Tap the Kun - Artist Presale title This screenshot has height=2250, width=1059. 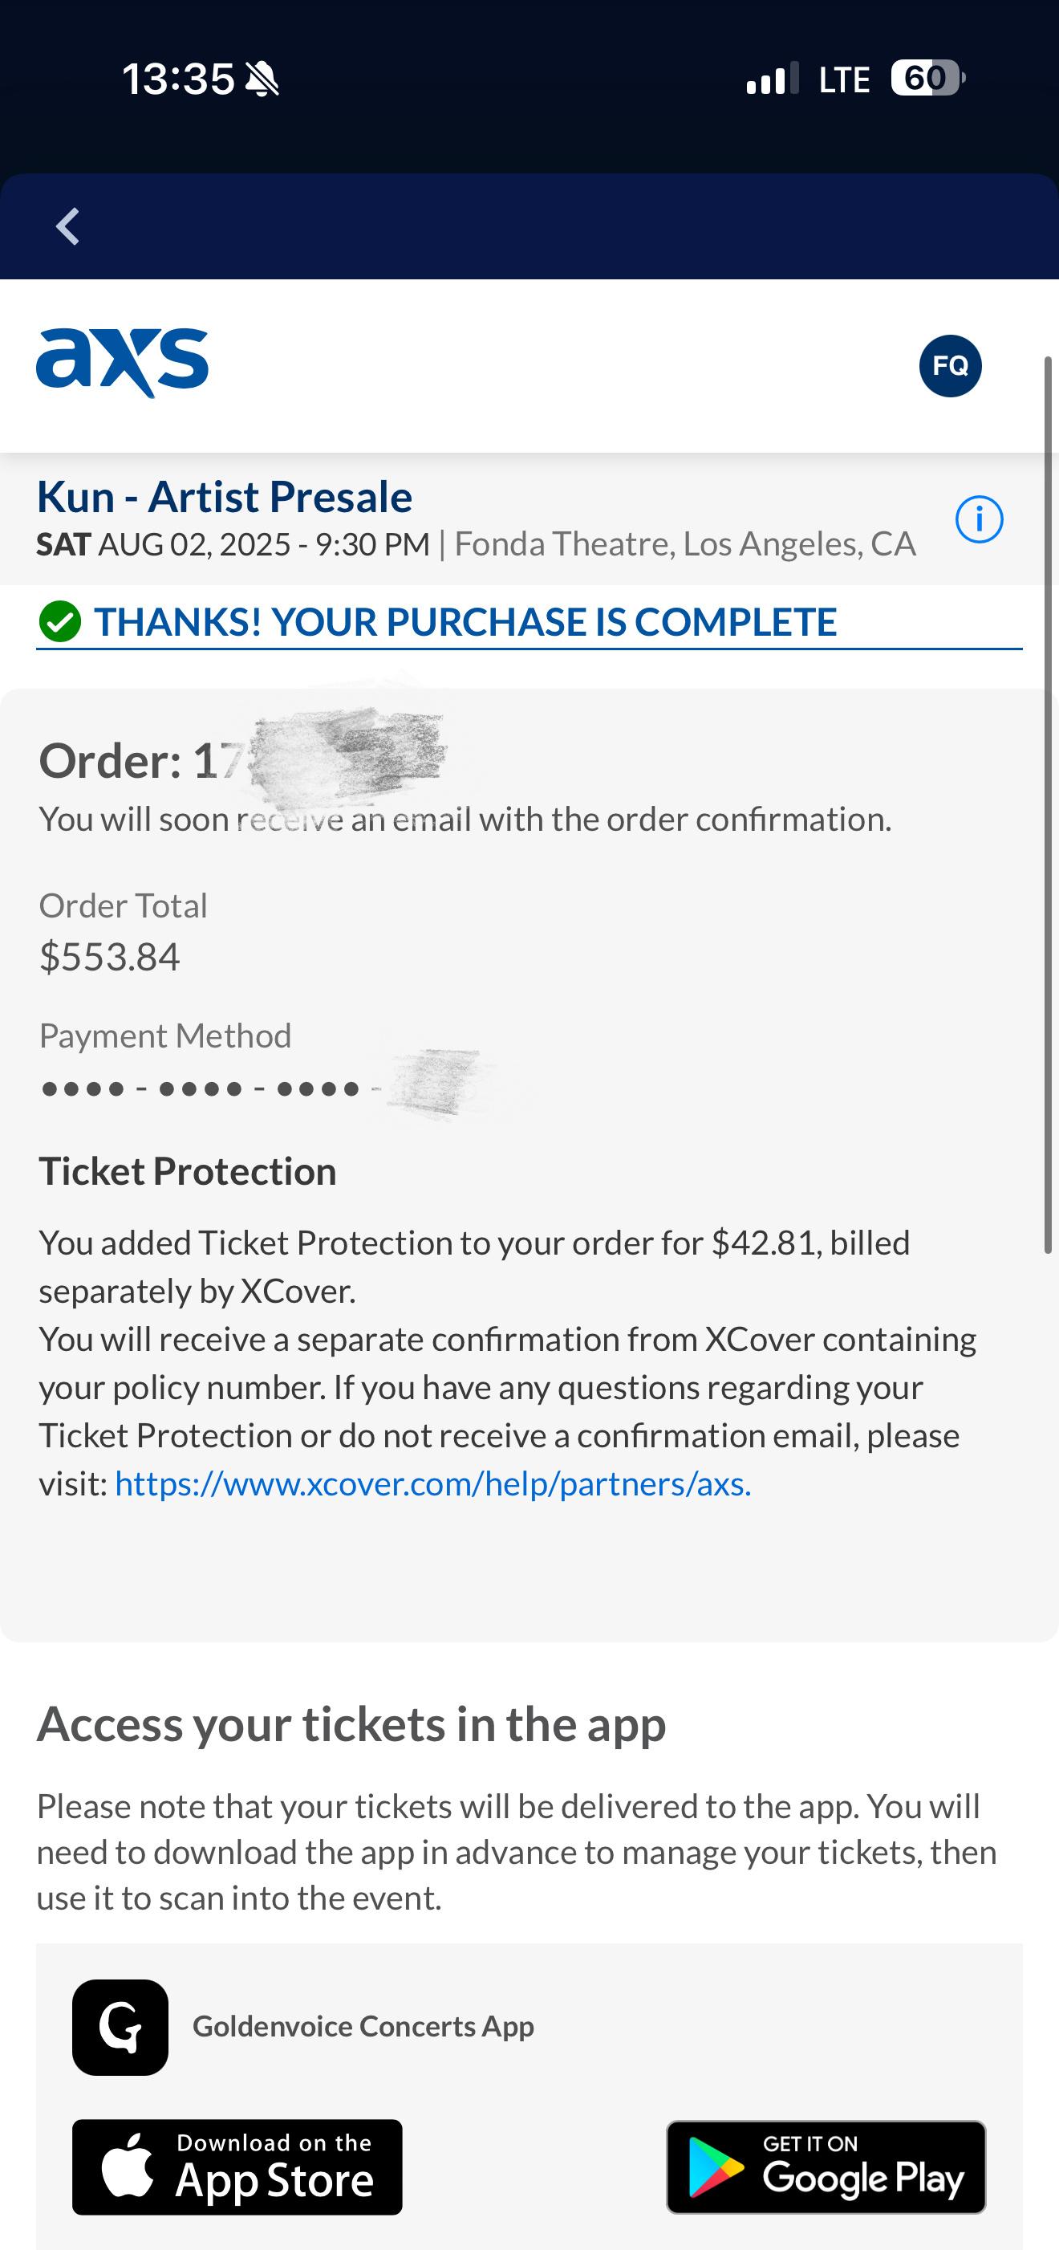pos(225,496)
